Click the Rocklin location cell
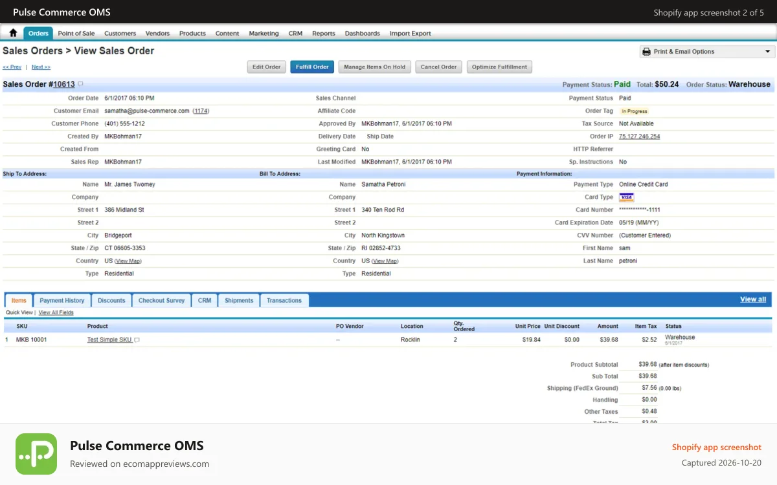 411,339
